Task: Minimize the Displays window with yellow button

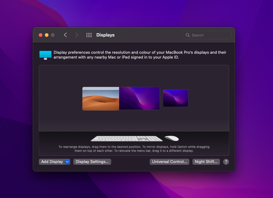Action: pos(47,35)
